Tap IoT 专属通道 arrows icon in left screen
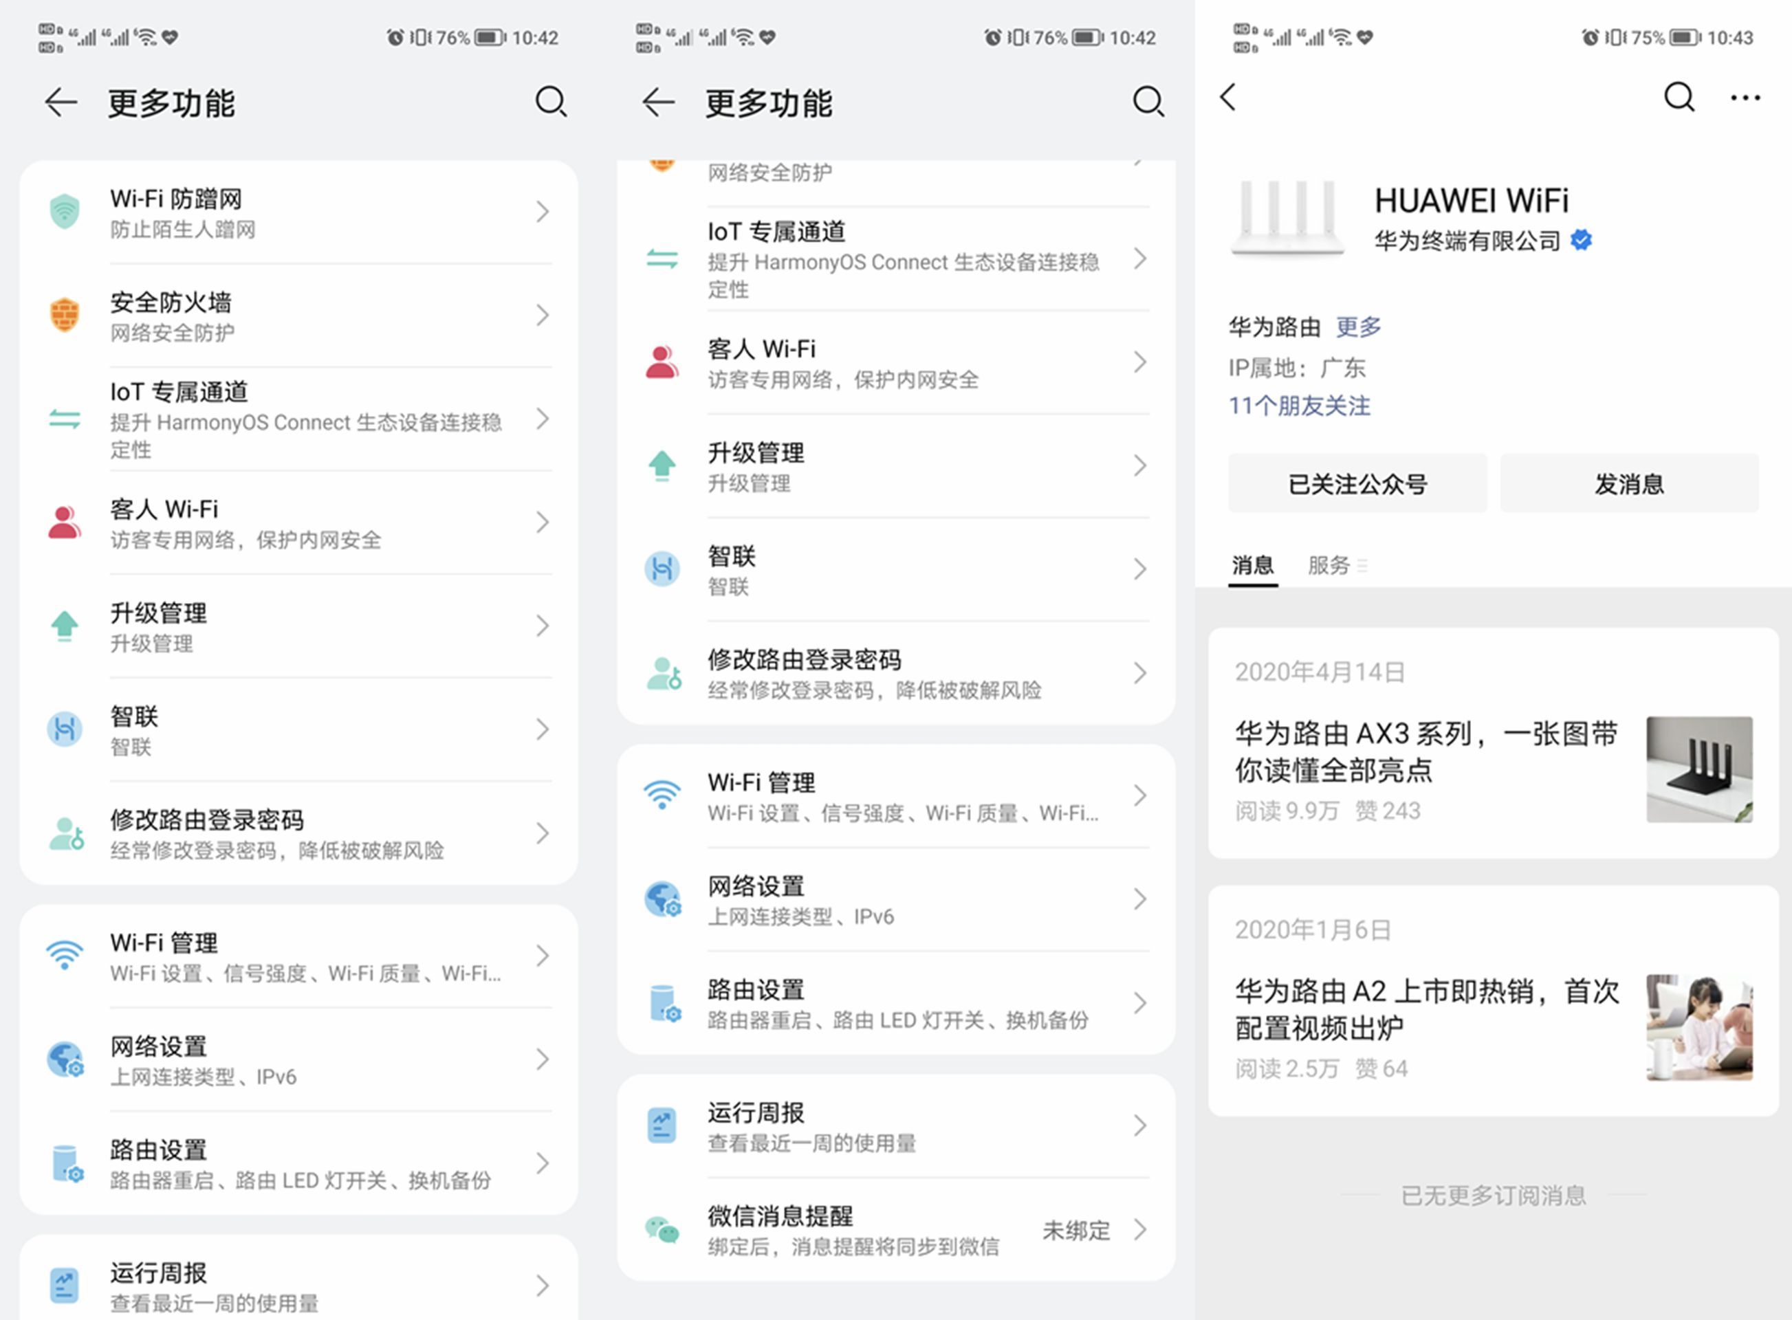Viewport: 1792px width, 1320px height. pos(65,419)
